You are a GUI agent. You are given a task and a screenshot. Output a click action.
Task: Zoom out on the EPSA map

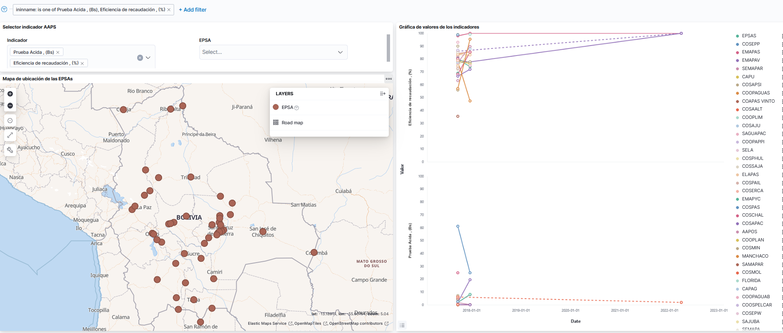[10, 106]
